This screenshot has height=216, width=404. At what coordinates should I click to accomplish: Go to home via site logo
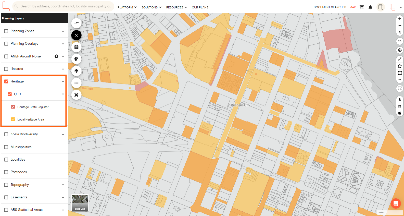[6, 6]
